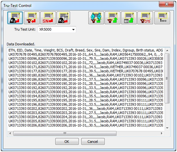
Task: Click the Cancel button
Action: pos(93,141)
